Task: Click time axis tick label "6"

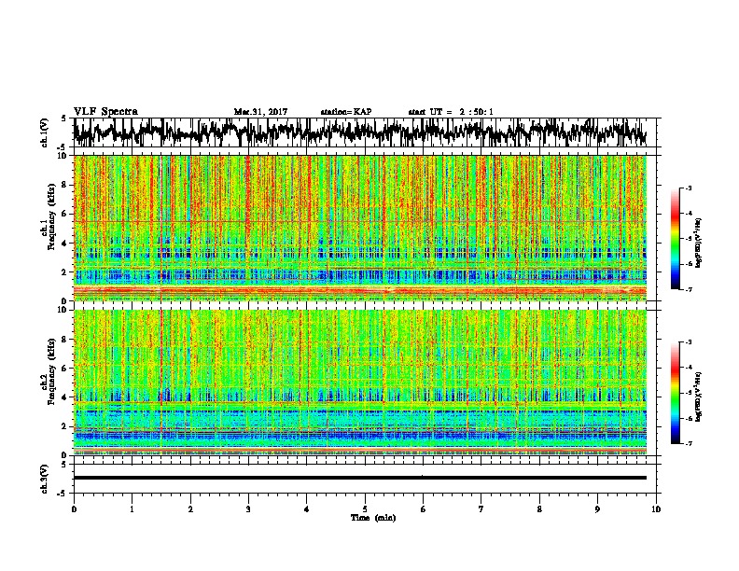Action: [x=424, y=509]
